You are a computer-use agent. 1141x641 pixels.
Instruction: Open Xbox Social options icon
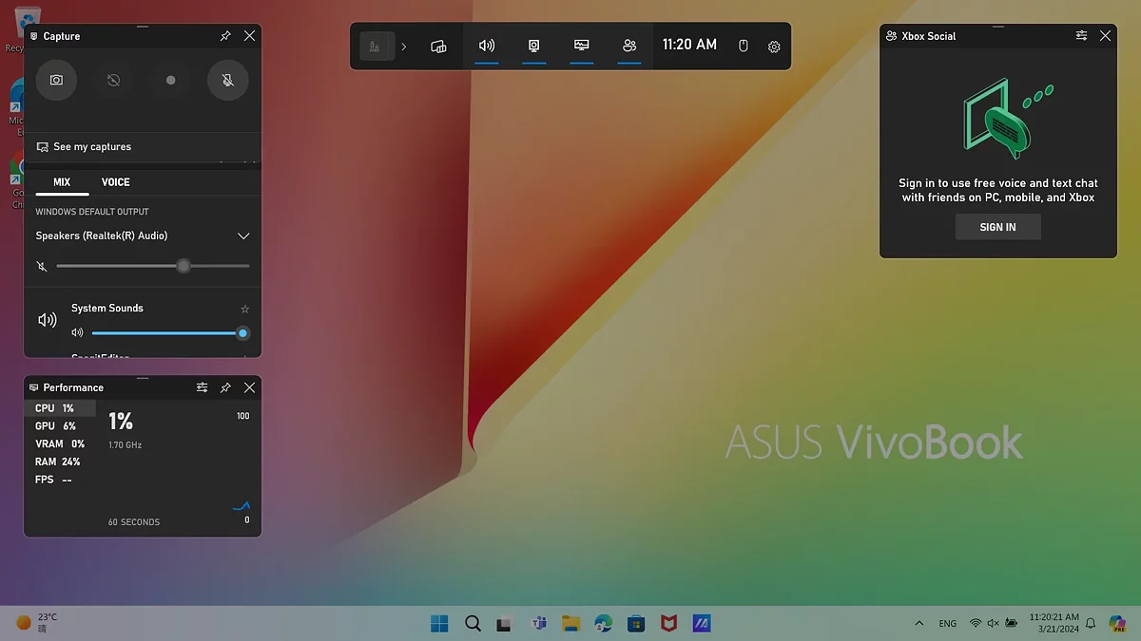[1081, 35]
